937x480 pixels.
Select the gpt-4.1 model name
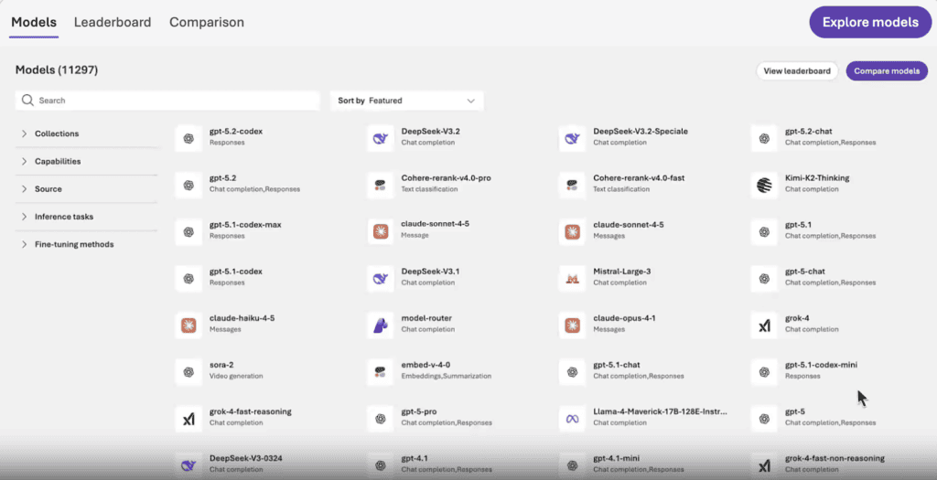click(415, 458)
